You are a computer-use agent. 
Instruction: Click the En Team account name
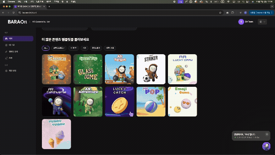point(249,22)
